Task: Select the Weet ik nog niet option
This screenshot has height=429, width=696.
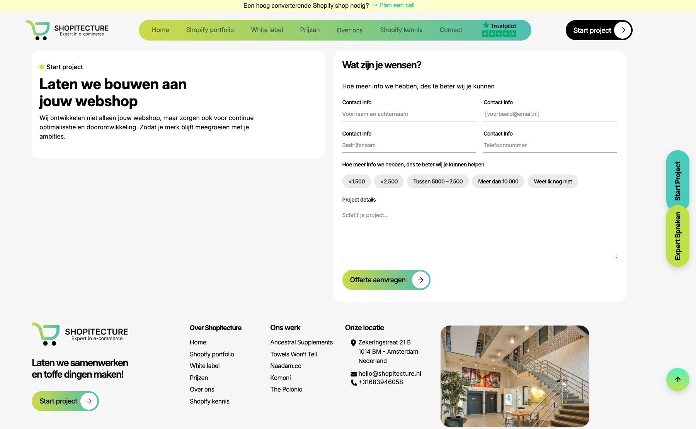Action: point(553,181)
